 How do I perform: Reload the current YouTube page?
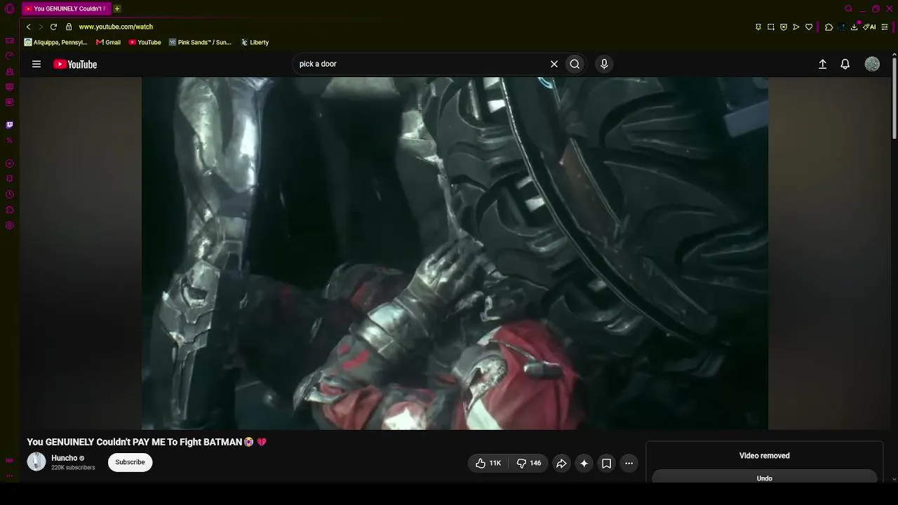pyautogui.click(x=53, y=27)
